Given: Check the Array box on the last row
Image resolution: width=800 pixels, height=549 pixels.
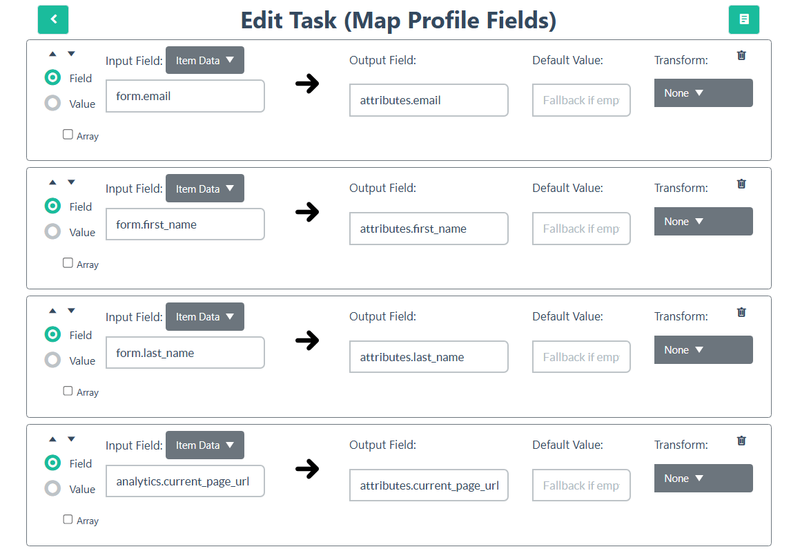Looking at the screenshot, I should 68,519.
